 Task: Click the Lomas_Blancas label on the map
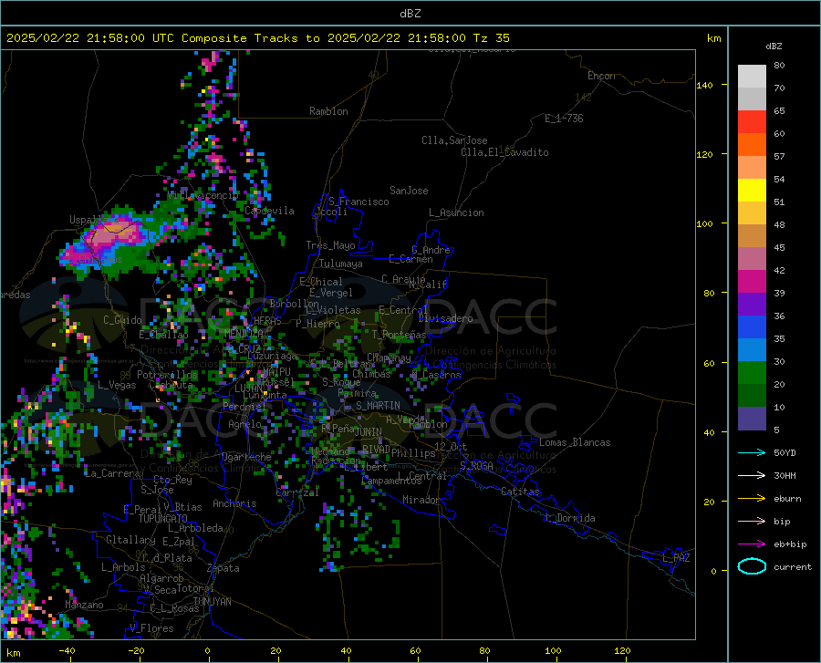(575, 442)
